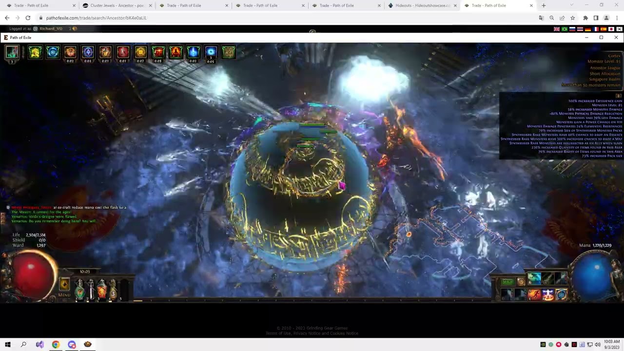Click the blue mana globe
Viewport: 624px width, 351px height.
[596, 275]
